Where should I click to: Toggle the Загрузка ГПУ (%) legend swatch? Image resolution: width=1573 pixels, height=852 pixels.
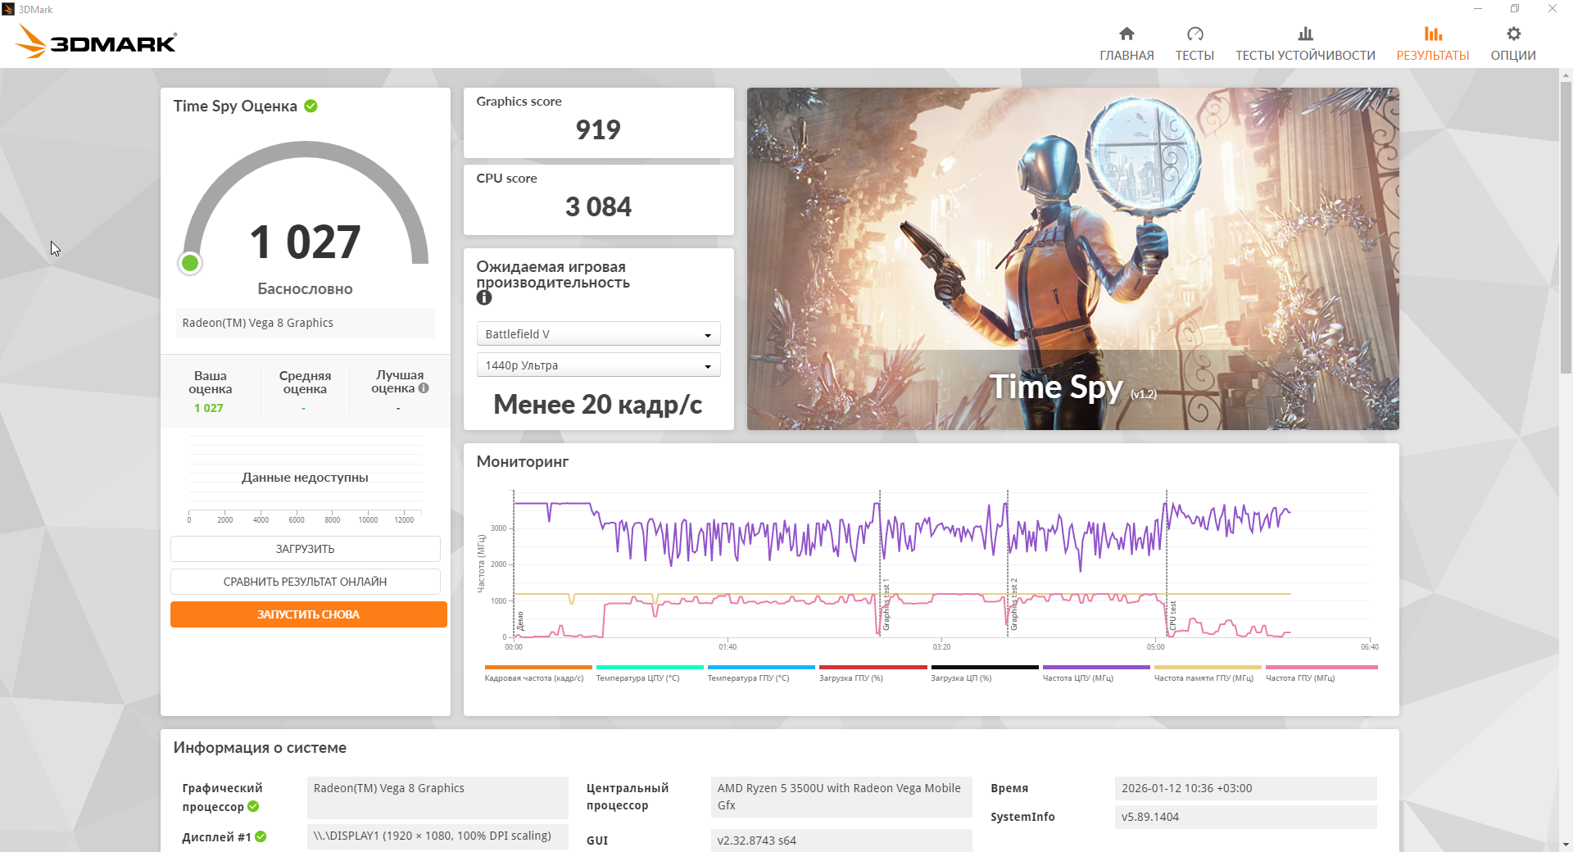coord(873,668)
